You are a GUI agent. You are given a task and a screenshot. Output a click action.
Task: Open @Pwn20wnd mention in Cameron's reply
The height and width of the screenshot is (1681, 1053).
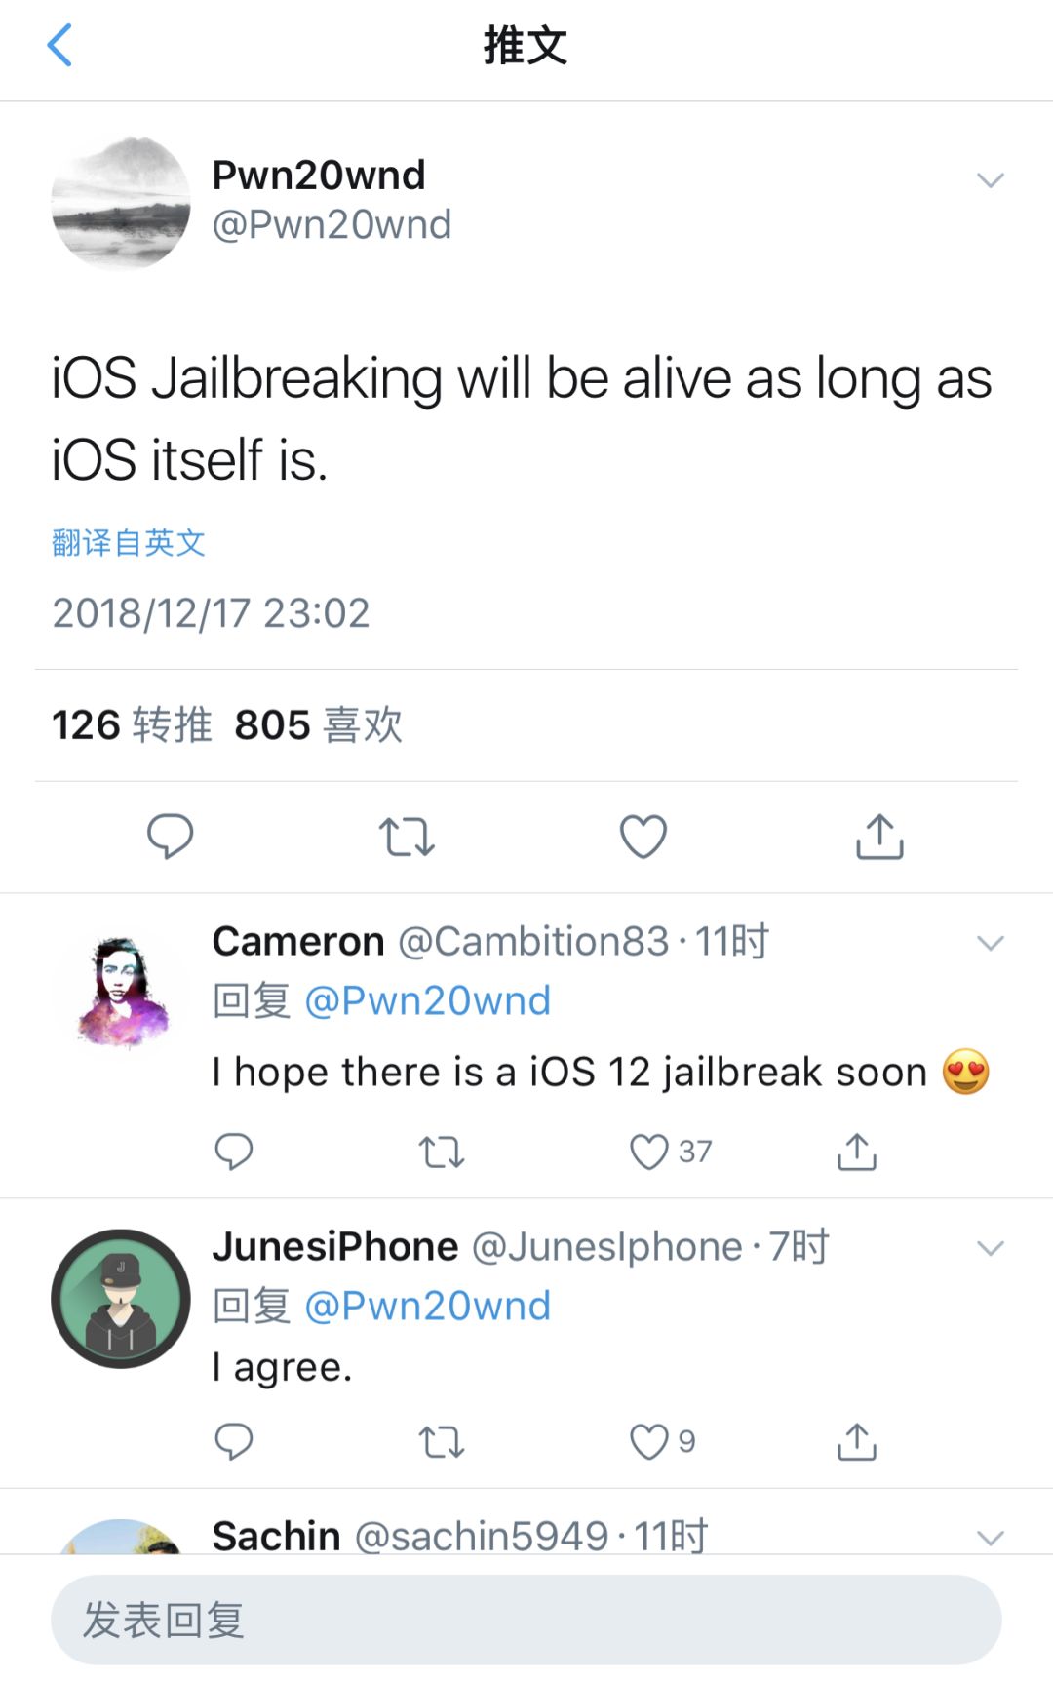click(x=428, y=1000)
